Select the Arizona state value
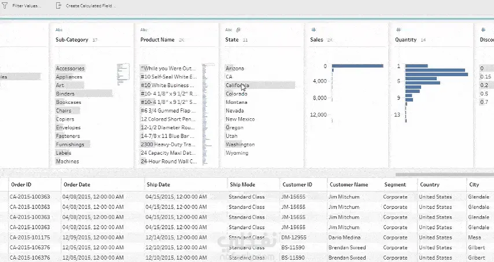 pos(235,68)
